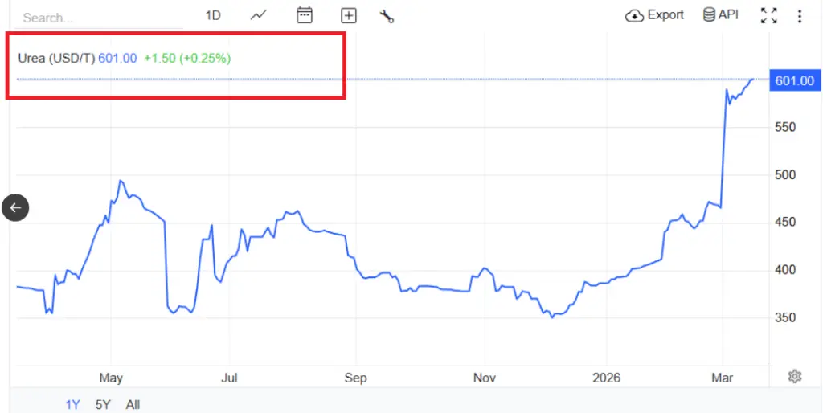Click the chart Search field
This screenshot has height=413, width=823.
tap(96, 17)
